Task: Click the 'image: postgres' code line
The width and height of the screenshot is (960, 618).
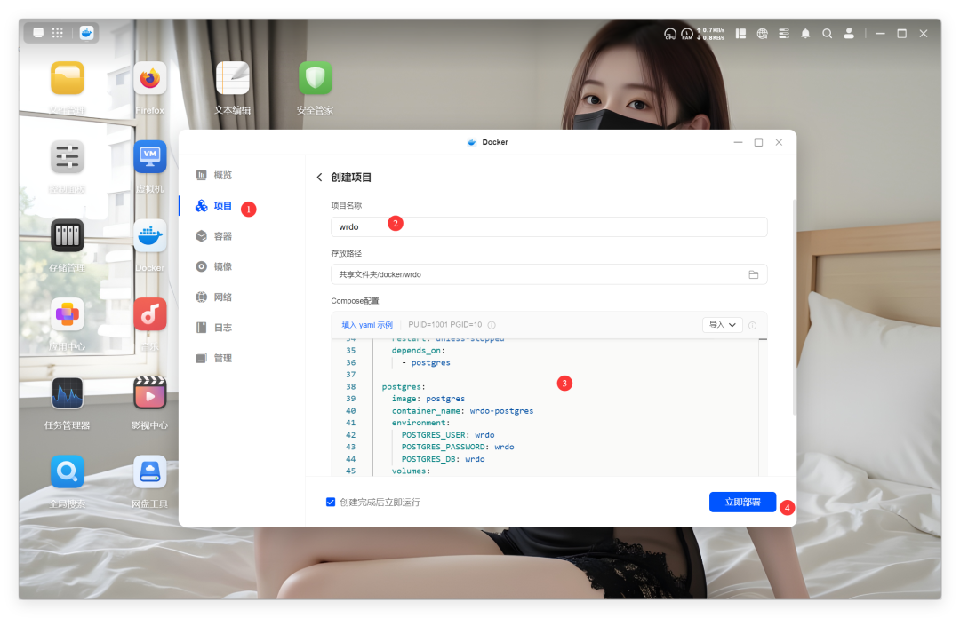Action: point(428,399)
